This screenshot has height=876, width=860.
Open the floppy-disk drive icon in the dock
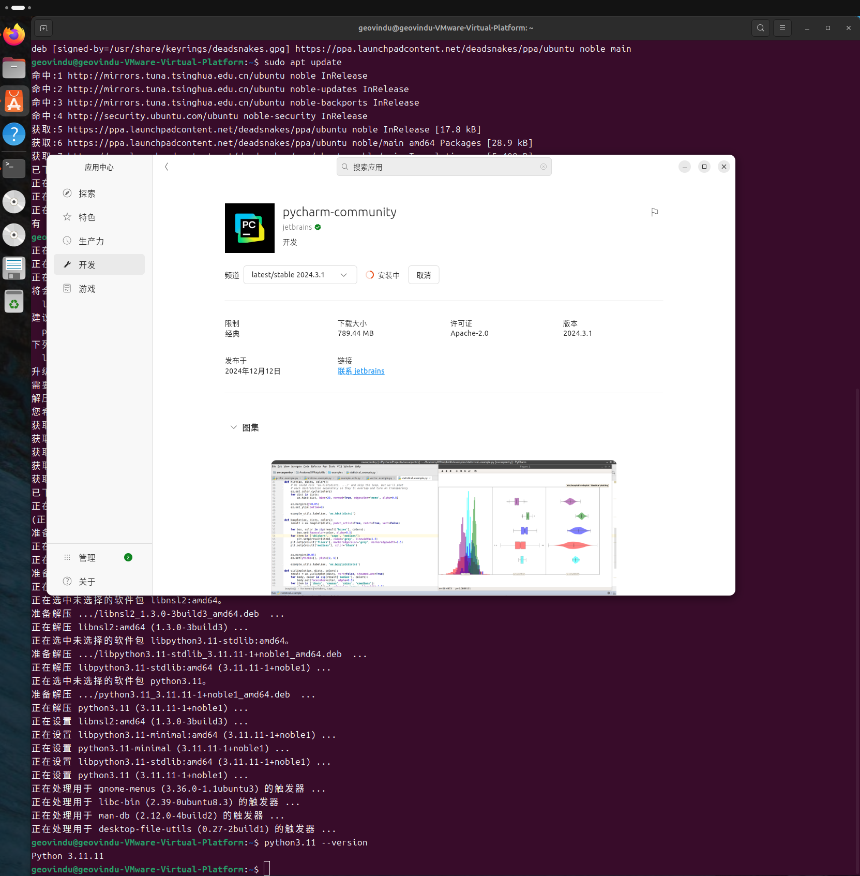(14, 268)
